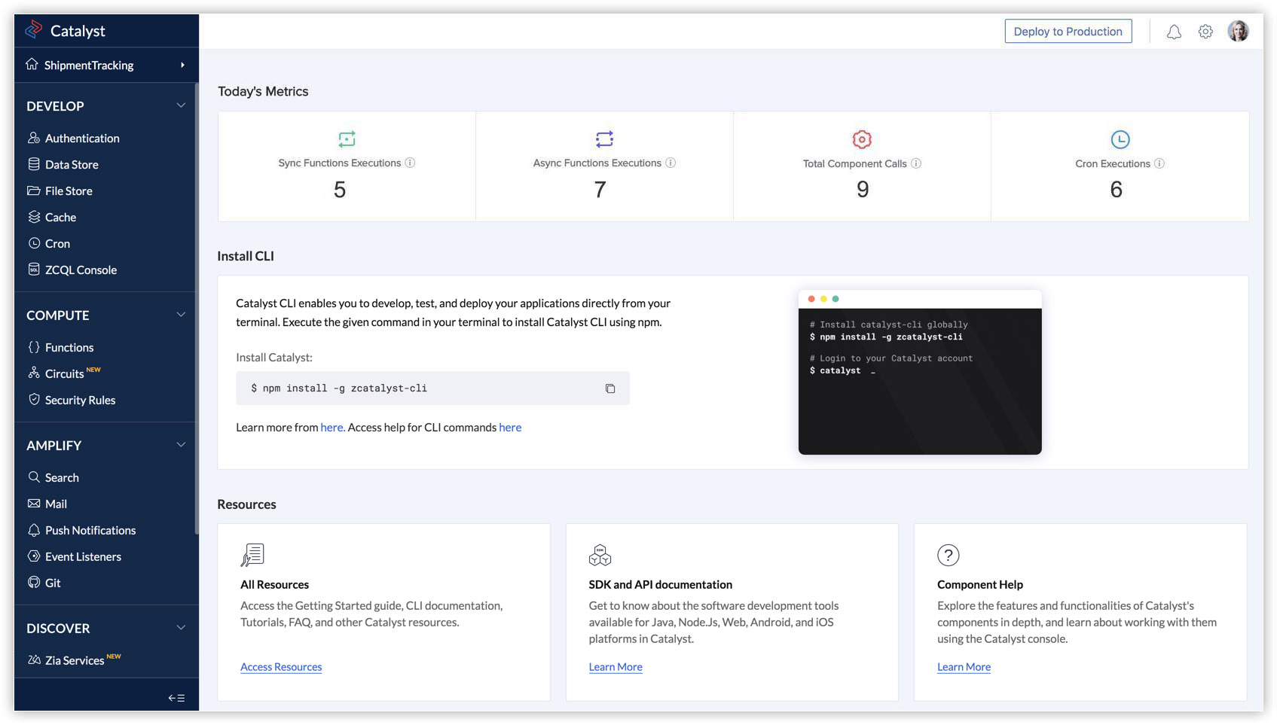Collapse the DISCOVER section chevron
Image resolution: width=1277 pixels, height=725 pixels.
181,628
